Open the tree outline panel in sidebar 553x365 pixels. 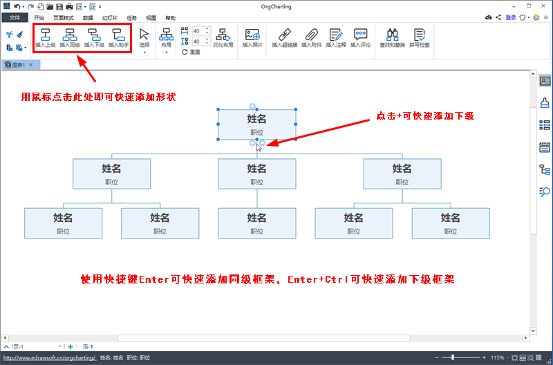[545, 169]
